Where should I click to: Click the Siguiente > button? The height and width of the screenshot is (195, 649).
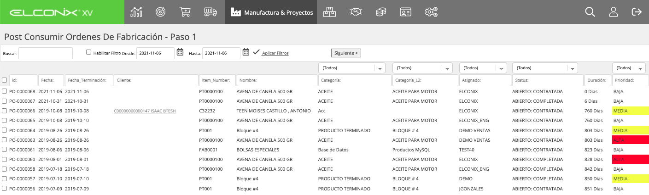(x=346, y=53)
